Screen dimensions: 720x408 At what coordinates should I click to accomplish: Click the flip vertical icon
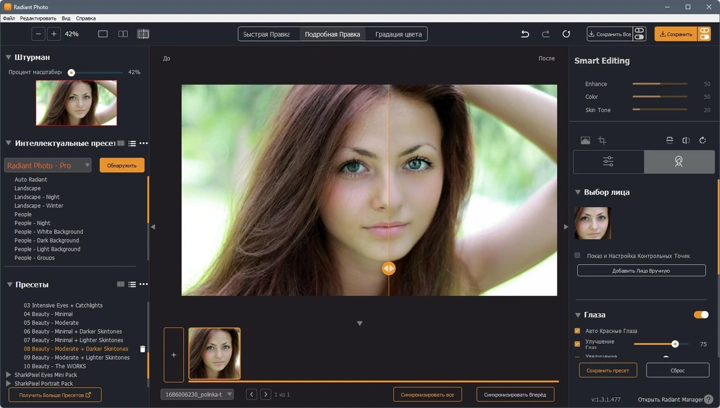pos(670,140)
